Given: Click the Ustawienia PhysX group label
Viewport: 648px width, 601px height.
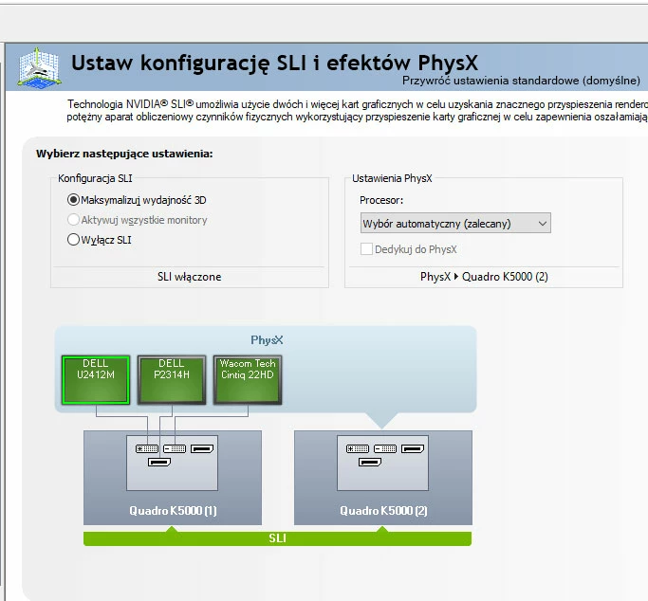Looking at the screenshot, I should [392, 178].
